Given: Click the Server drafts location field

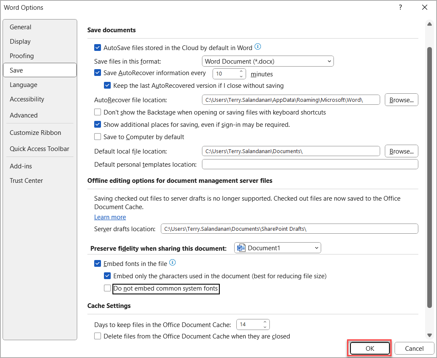Looking at the screenshot, I should click(289, 229).
